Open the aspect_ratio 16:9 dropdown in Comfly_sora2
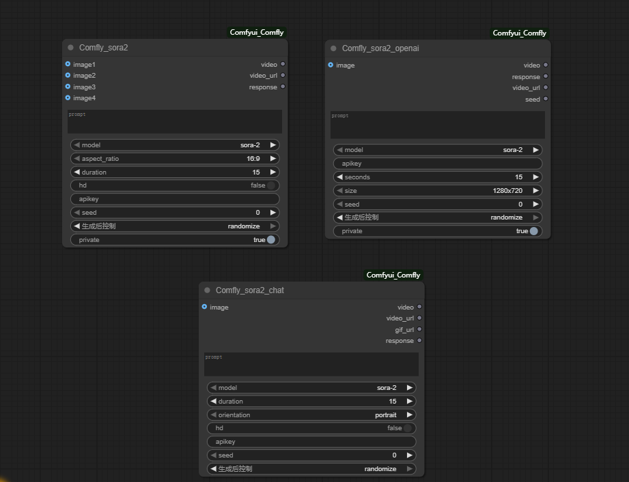 pyautogui.click(x=175, y=159)
